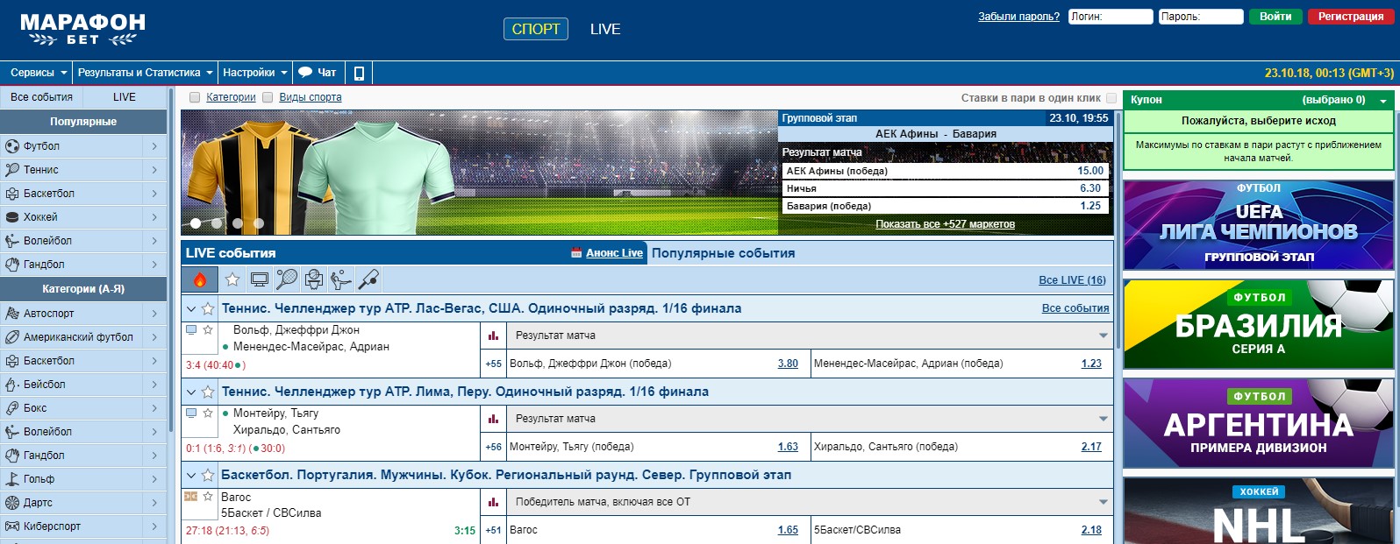This screenshot has height=544, width=1400.
Task: Collapse the Португалия basketball section
Action: (191, 475)
